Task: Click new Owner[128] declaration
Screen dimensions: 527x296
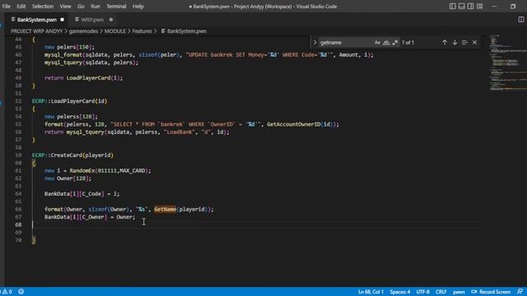Action: [68, 178]
